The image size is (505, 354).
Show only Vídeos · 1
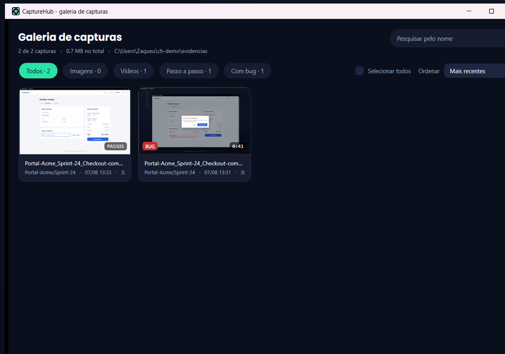(133, 71)
